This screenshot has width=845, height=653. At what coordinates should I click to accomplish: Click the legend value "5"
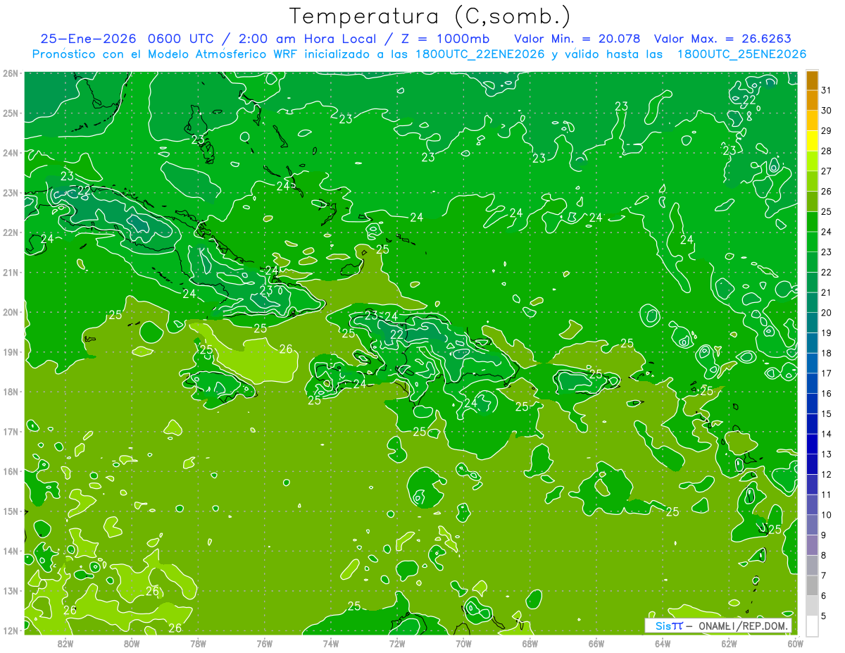(x=823, y=616)
